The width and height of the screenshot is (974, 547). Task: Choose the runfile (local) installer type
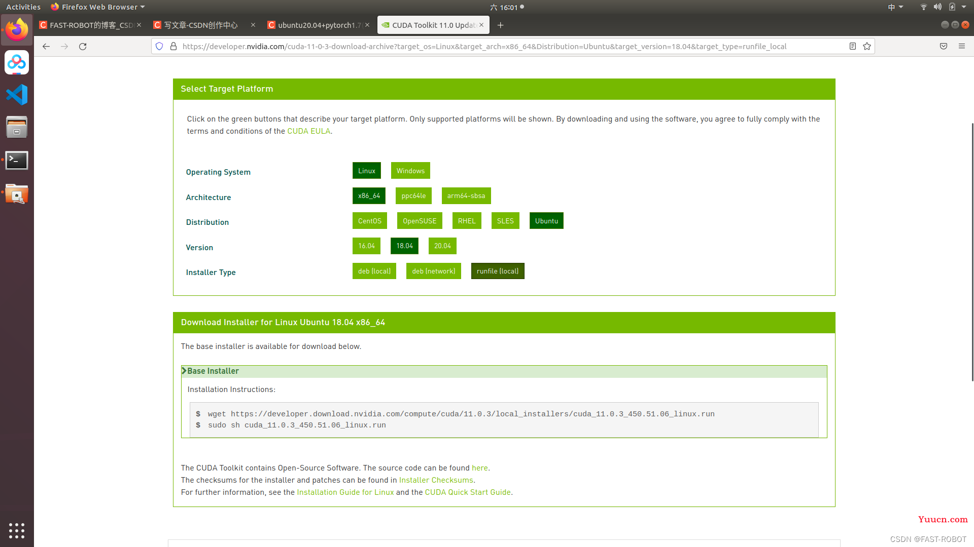pos(498,271)
